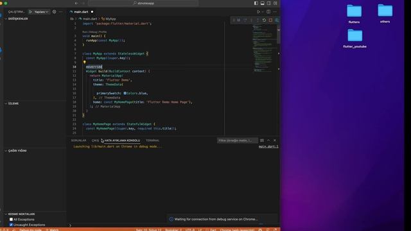Click the UTF-8 encoding status item
This screenshot has width=411, height=231.
(190, 230)
